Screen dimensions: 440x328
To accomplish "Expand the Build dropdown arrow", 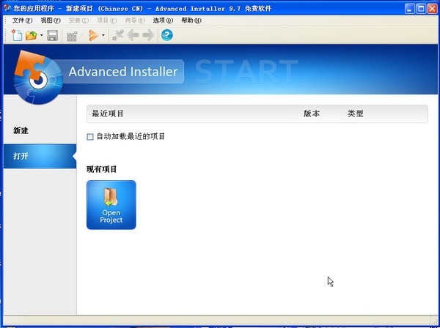I will (x=82, y=35).
